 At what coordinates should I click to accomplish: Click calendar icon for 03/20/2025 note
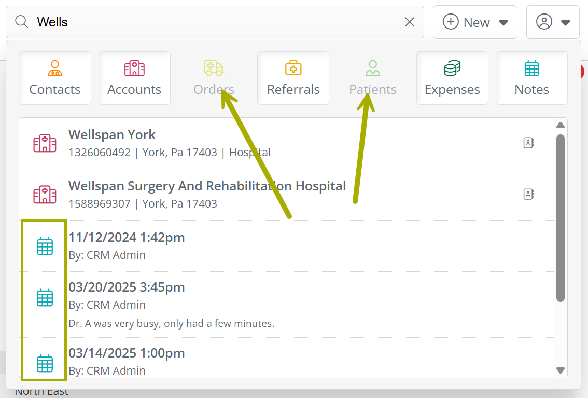point(45,297)
